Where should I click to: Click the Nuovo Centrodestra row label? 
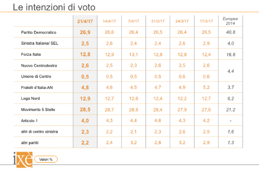39,65
